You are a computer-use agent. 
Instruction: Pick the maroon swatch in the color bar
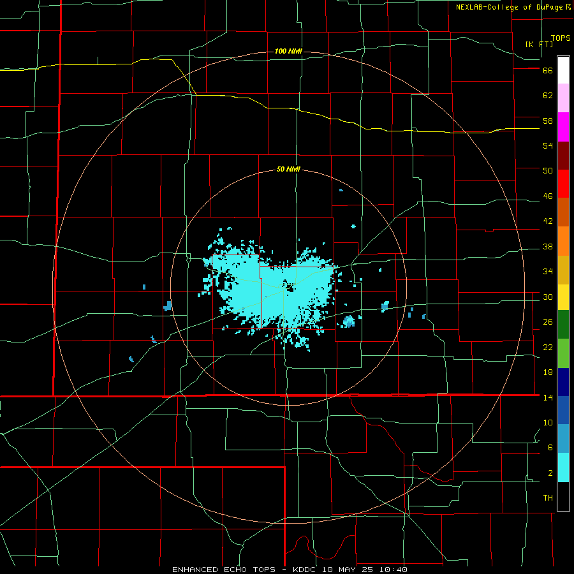(x=563, y=155)
